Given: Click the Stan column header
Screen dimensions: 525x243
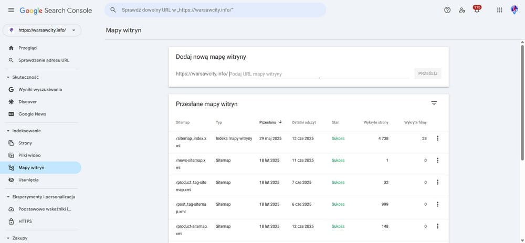Looking at the screenshot, I should [x=335, y=122].
